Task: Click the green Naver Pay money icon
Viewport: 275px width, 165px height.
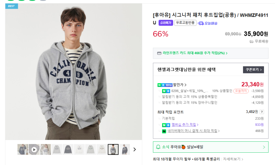Action: [x=164, y=131]
